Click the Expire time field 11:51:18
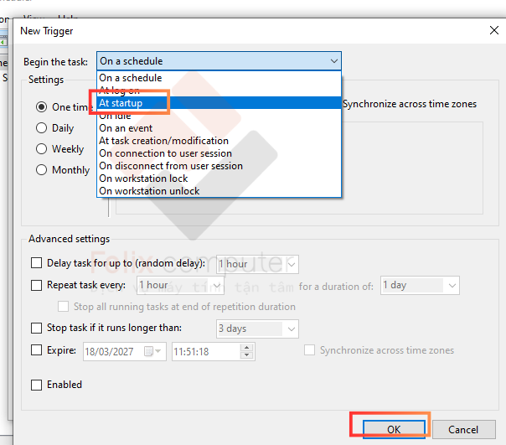Image resolution: width=506 pixels, height=445 pixels. [x=205, y=352]
